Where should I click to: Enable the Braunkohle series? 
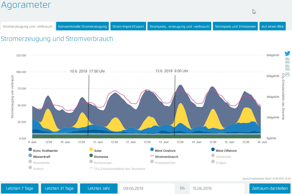click(41, 163)
